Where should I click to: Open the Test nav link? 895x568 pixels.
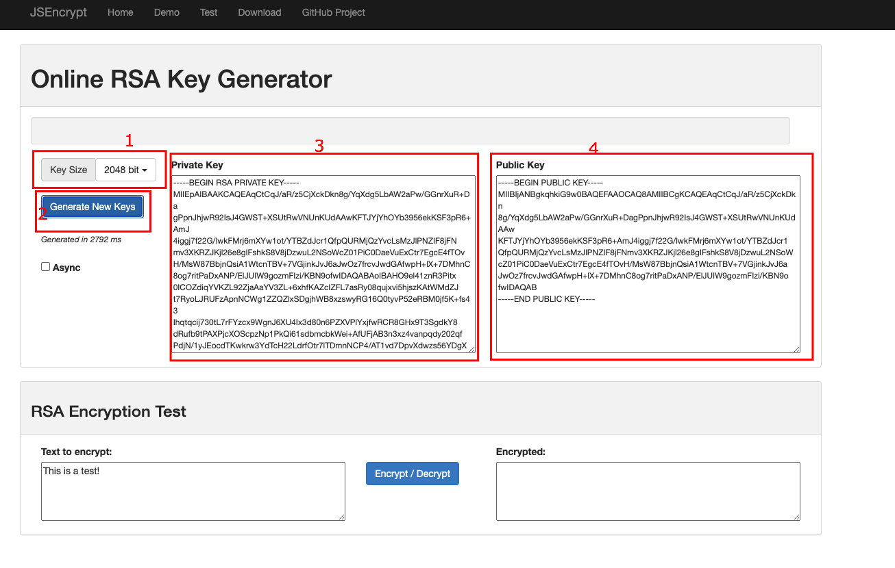click(209, 12)
